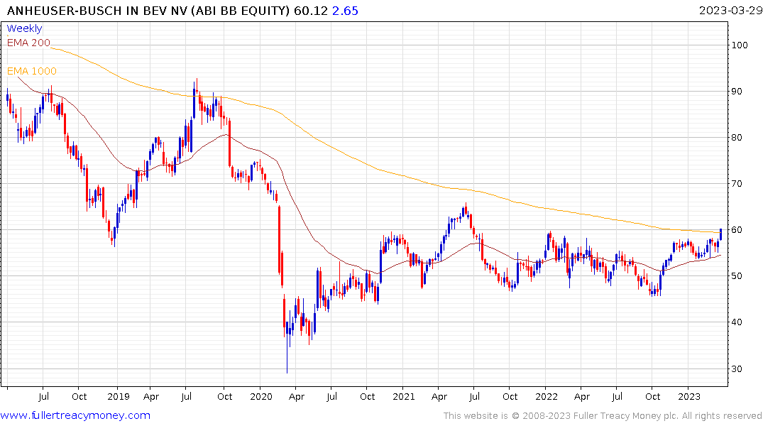Click the 2020 label on the time axis

260,396
